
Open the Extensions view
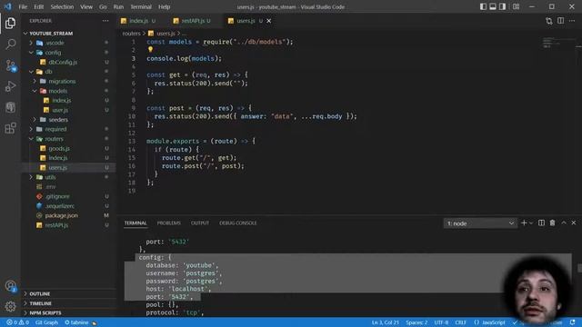coord(10,128)
